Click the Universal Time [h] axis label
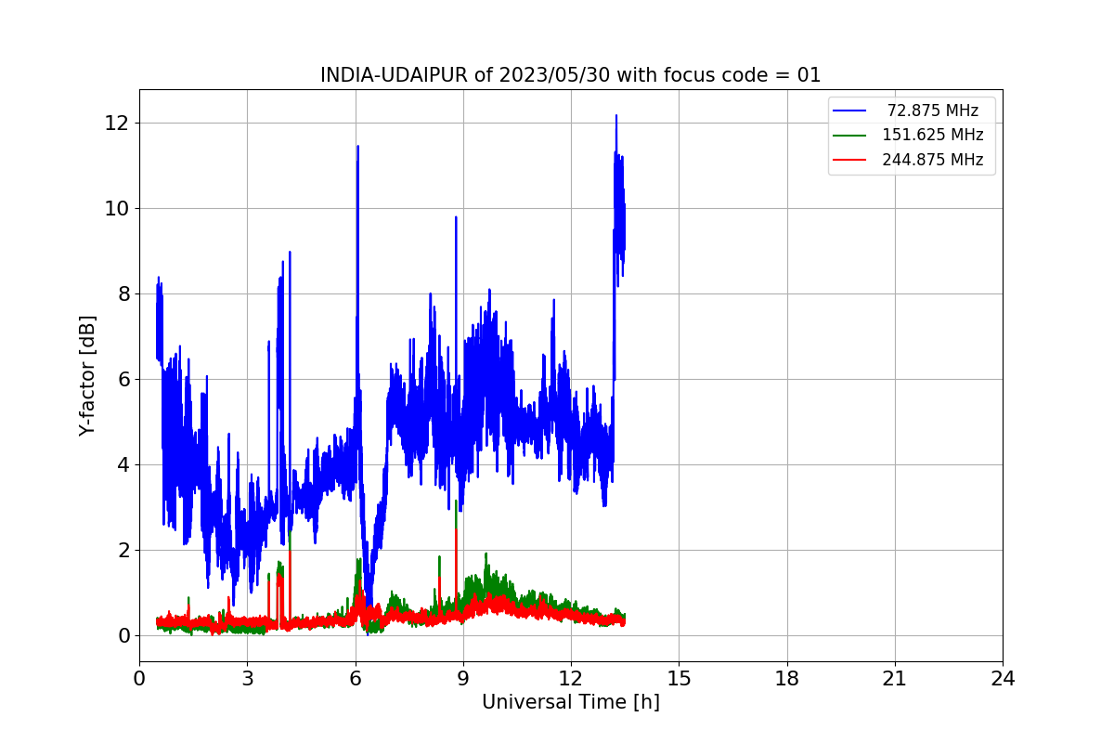The height and width of the screenshot is (743, 1114). 570,703
